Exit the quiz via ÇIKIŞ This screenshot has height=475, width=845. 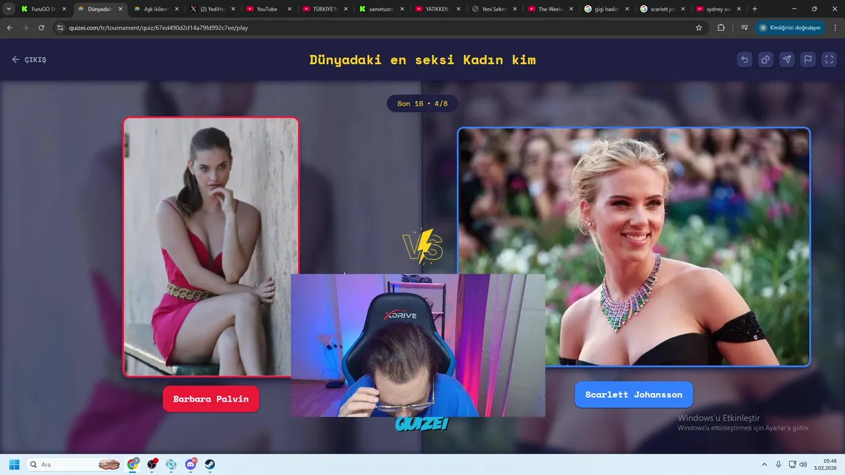coord(29,59)
